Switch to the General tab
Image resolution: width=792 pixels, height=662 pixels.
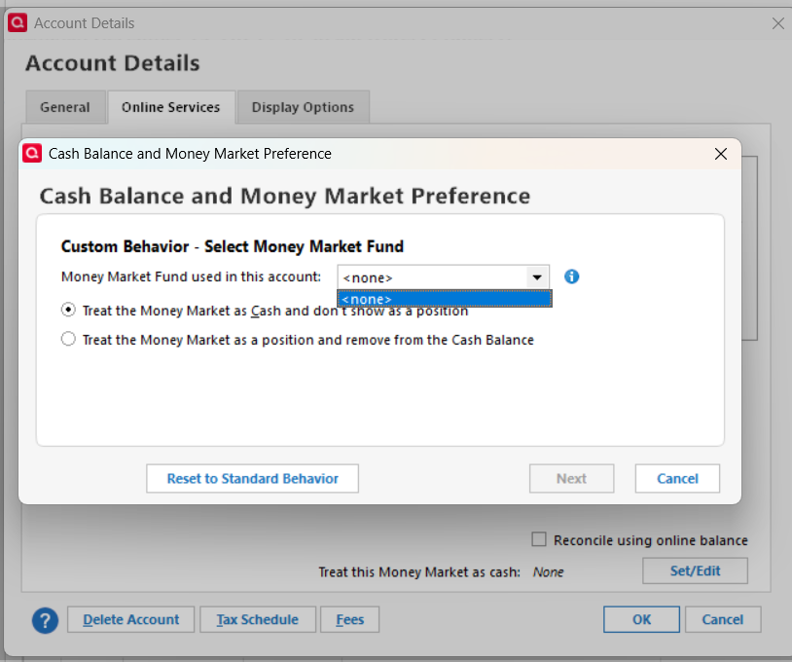pyautogui.click(x=65, y=107)
